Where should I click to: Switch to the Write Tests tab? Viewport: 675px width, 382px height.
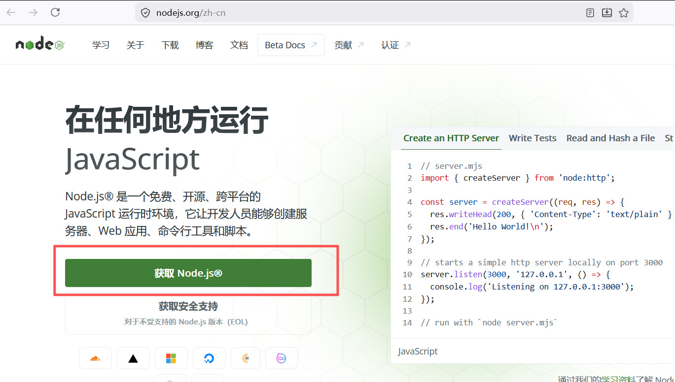[533, 138]
